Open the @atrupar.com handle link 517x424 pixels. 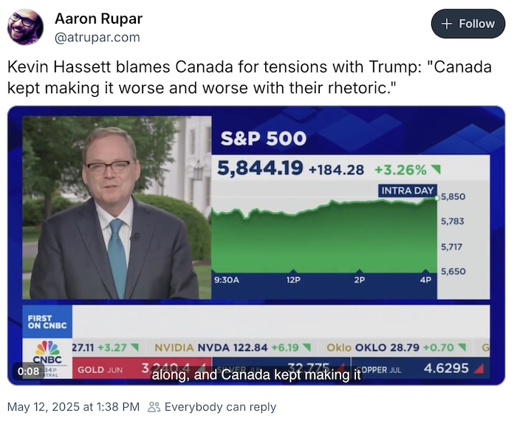click(x=97, y=37)
